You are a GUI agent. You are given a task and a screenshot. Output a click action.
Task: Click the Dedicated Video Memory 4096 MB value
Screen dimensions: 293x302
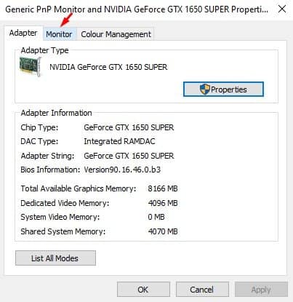coord(163,203)
